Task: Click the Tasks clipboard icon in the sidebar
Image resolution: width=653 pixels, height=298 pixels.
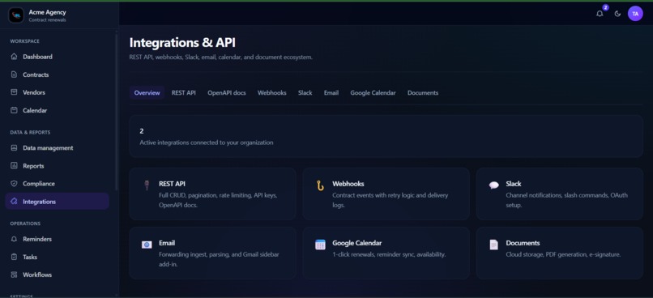Action: 14,257
